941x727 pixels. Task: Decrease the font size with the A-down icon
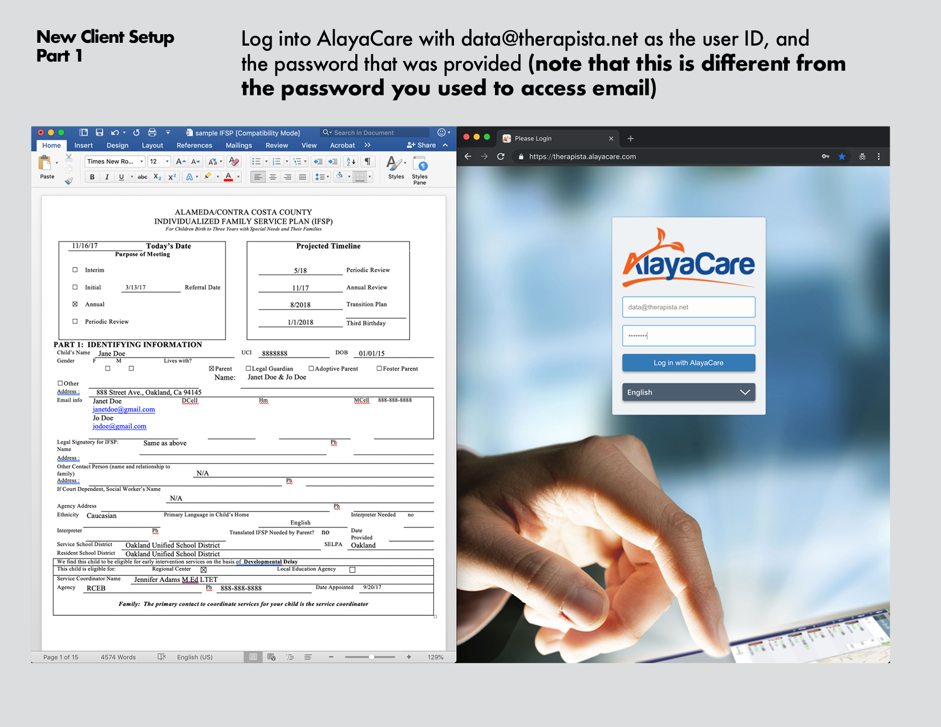coord(195,161)
